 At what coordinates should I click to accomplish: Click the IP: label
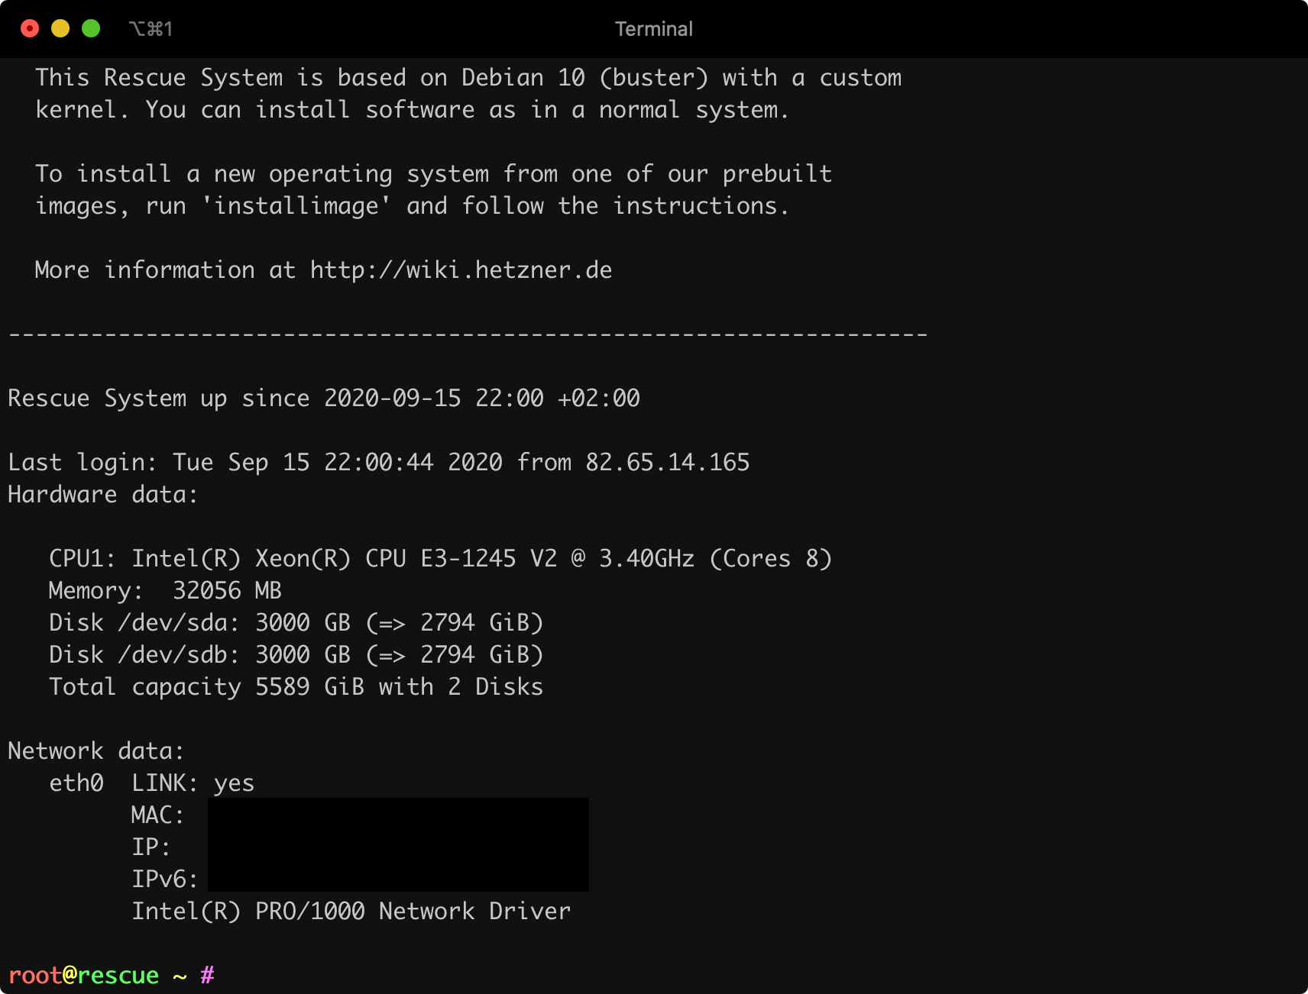[151, 847]
